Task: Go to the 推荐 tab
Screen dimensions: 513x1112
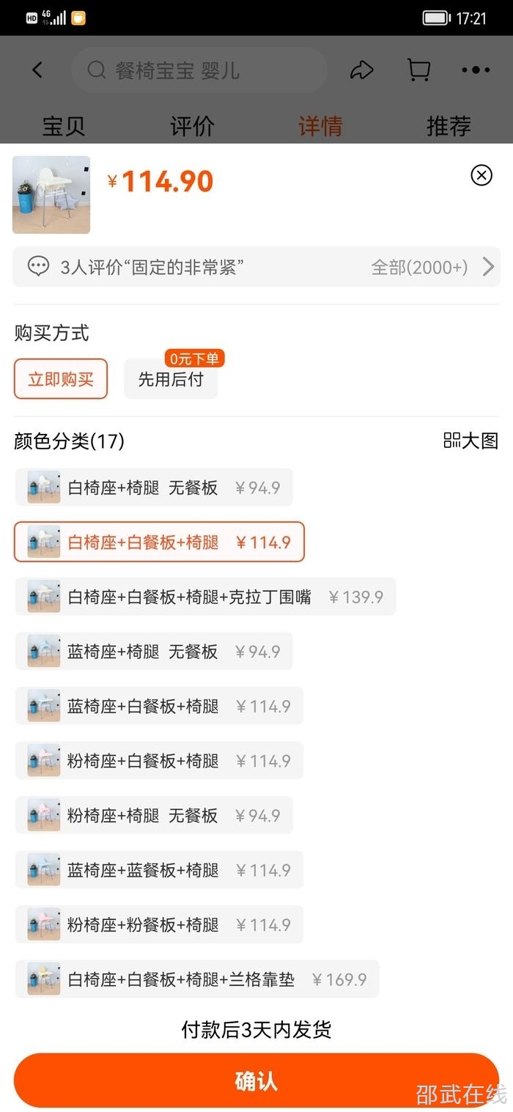Action: click(449, 125)
